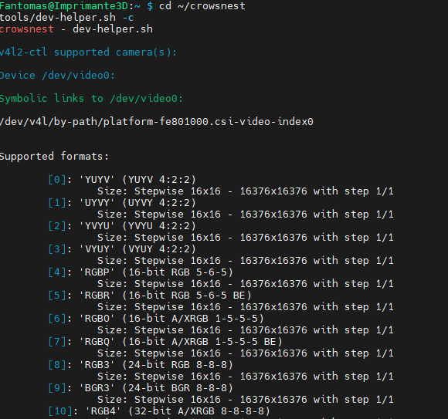
Task: Click format [4] 'RGBP' 16-bit RGB 5-6-5
Action: [141, 272]
